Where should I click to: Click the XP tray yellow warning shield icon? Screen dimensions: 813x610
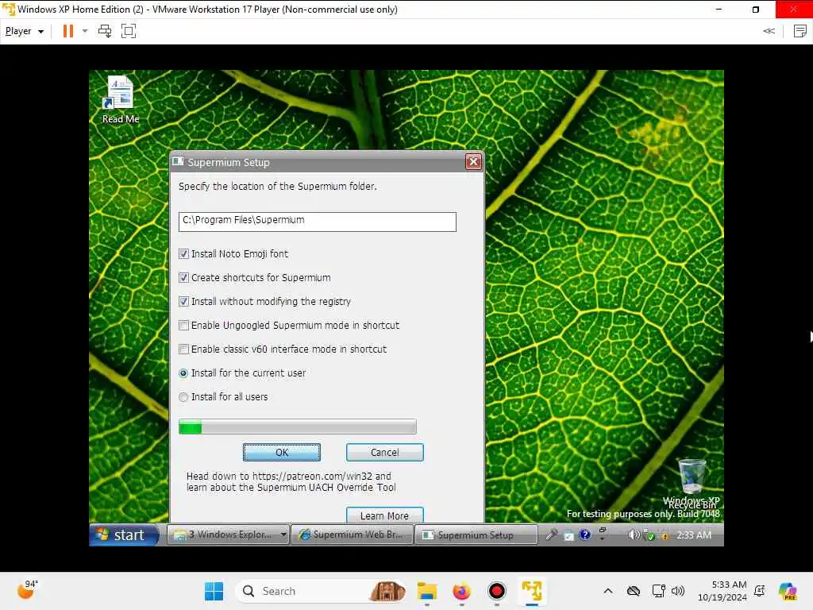click(665, 535)
